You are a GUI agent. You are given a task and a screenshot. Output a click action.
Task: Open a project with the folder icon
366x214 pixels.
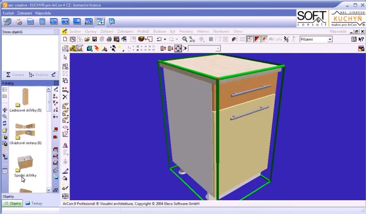click(x=87, y=39)
